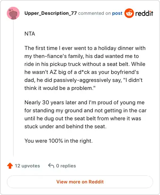The image size is (160, 195).
Task: Click the curved reply arrow icon
Action: point(51,165)
